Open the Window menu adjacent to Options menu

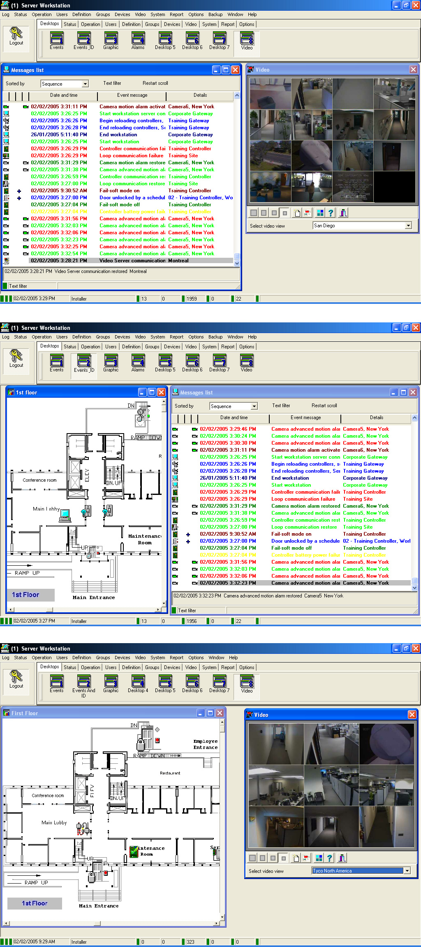click(216, 658)
